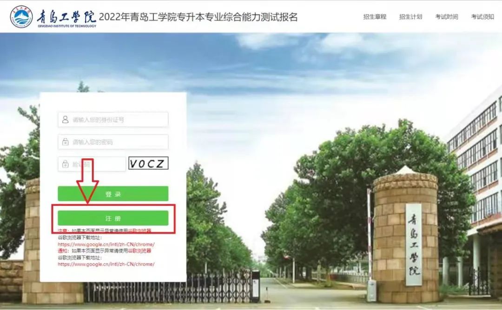Focus the password input field
502x310 pixels.
click(119, 142)
